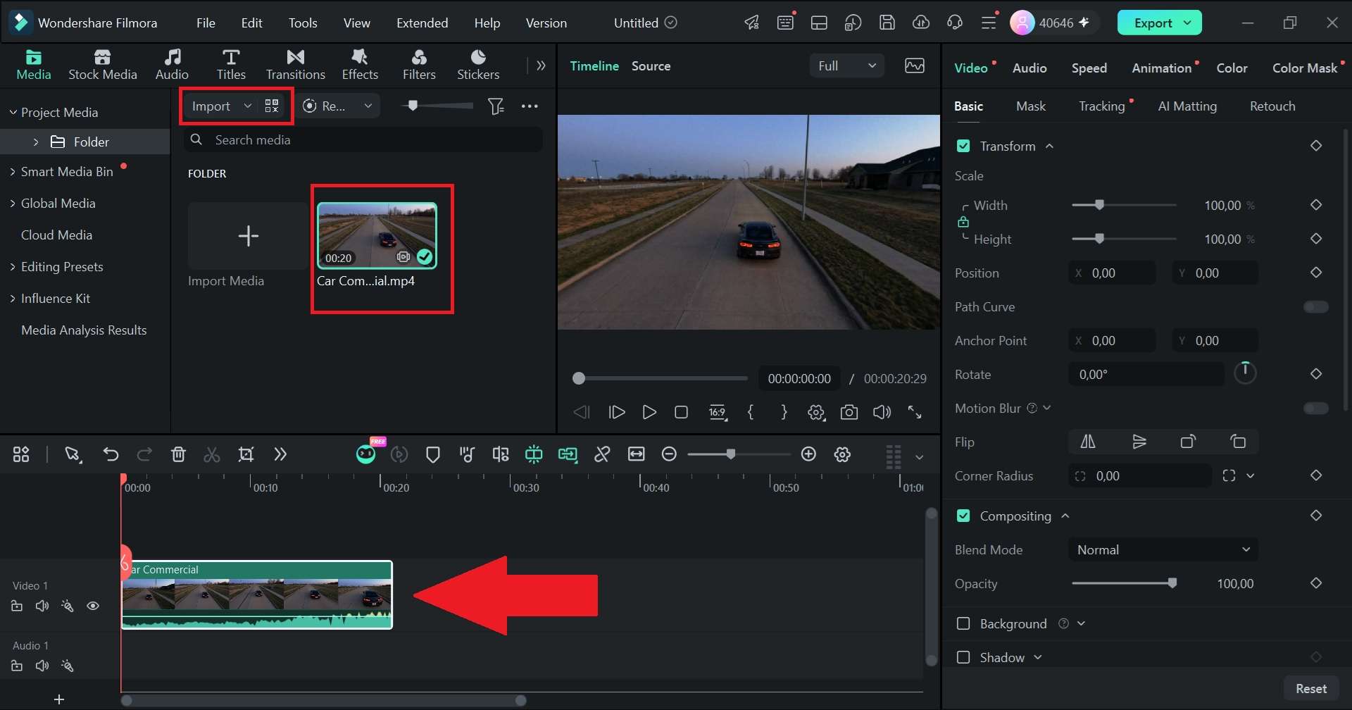Open the Stickers panel
Viewport: 1352px width, 710px height.
coord(478,65)
